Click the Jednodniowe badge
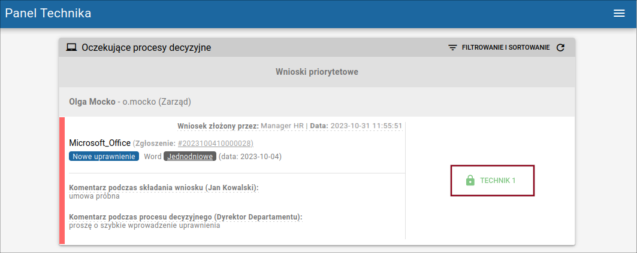The width and height of the screenshot is (637, 253). pyautogui.click(x=190, y=157)
